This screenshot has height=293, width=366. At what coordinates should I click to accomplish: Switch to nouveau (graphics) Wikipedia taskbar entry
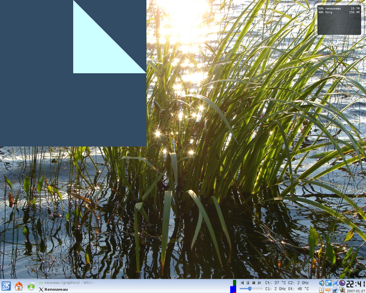(64, 283)
